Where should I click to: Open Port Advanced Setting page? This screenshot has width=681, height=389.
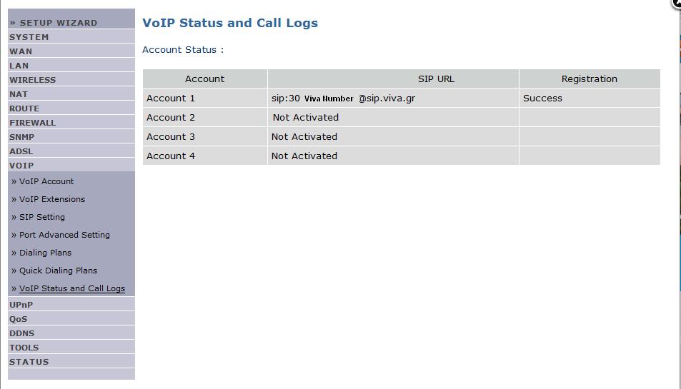(64, 235)
